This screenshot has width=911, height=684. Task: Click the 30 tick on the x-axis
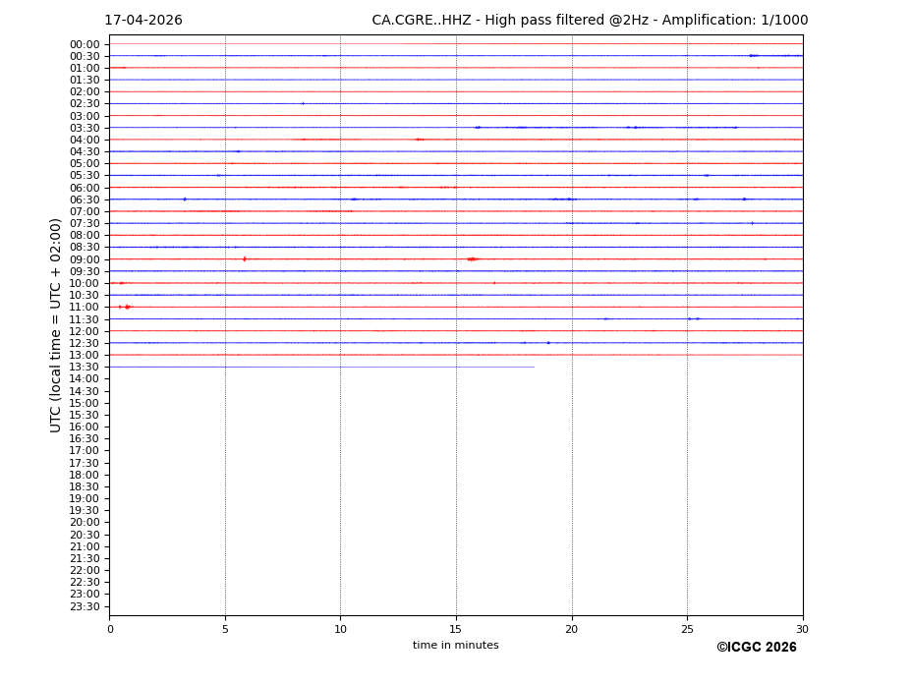802,630
